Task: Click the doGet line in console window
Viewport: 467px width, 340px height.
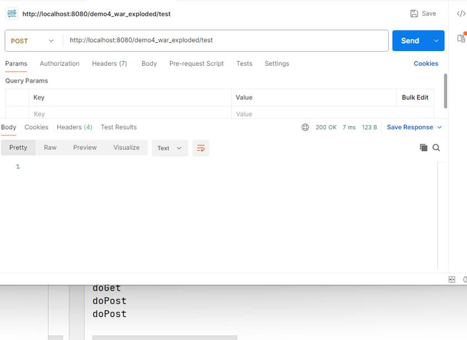Action: coord(107,288)
